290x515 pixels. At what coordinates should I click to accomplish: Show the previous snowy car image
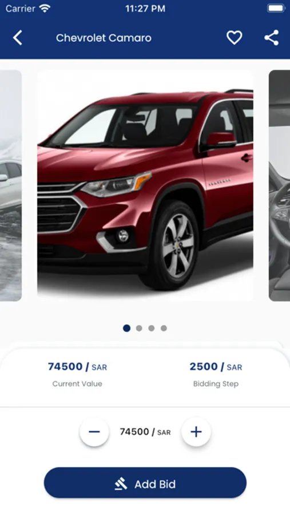[11, 185]
